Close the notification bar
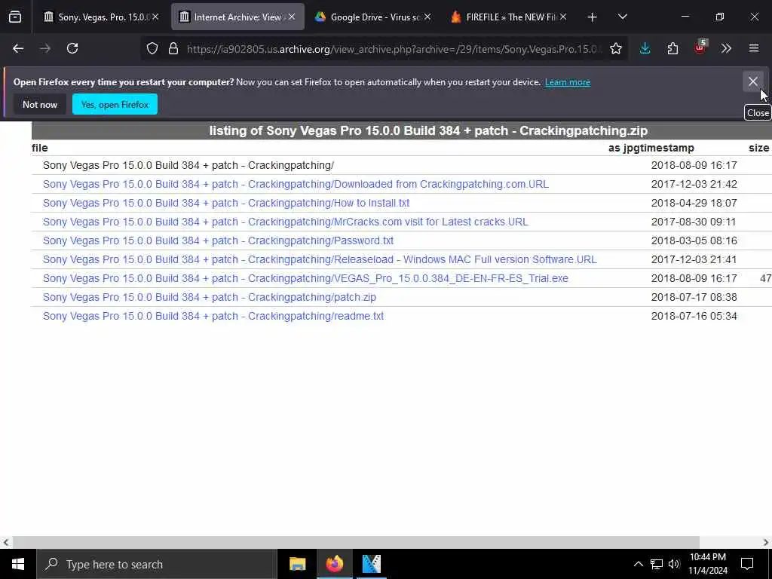772x579 pixels. click(753, 81)
